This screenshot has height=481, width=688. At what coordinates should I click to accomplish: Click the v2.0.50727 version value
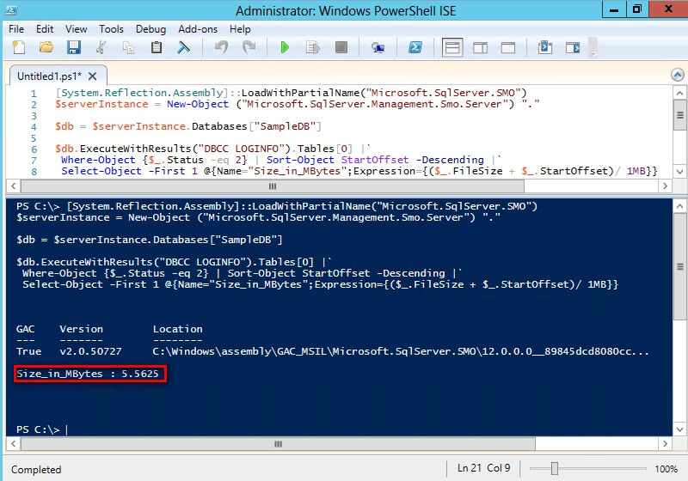[x=90, y=351]
